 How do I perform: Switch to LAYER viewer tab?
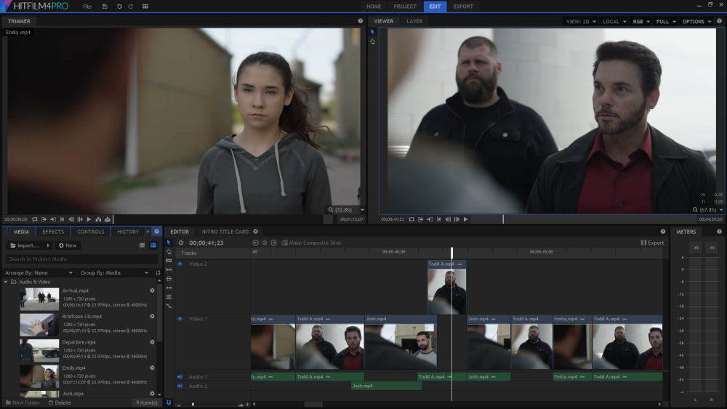(x=414, y=21)
